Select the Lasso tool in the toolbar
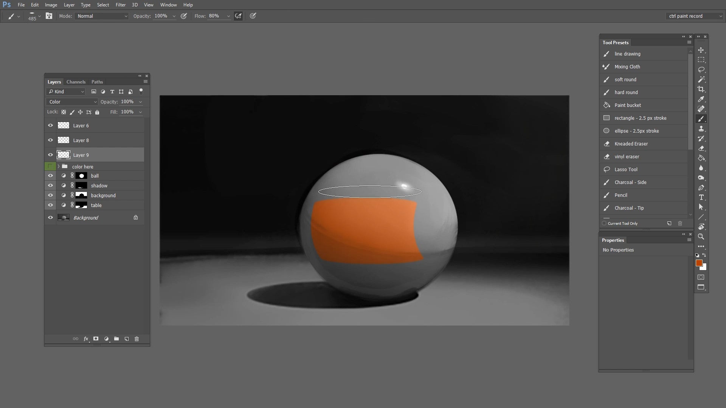The image size is (726, 408). 701,70
